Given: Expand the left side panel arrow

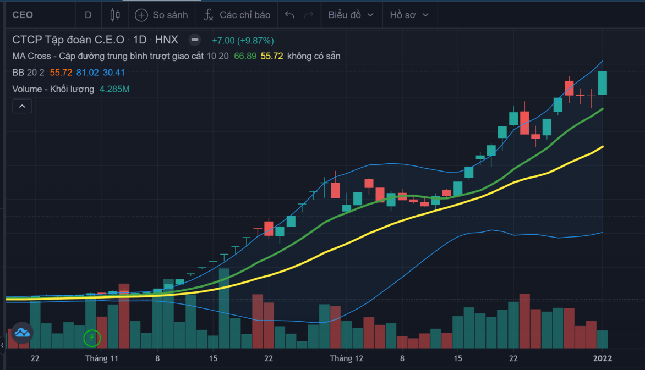Looking at the screenshot, I should coord(3,345).
